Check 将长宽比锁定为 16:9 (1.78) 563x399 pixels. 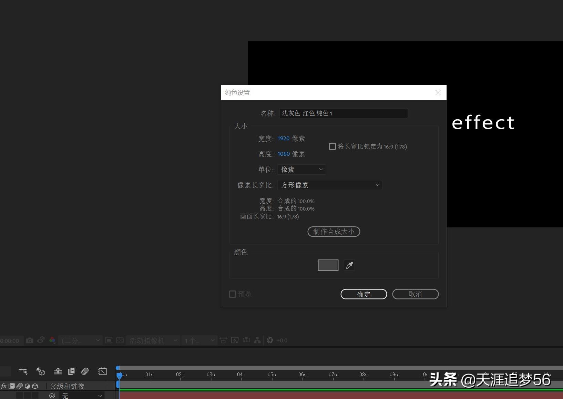tap(332, 146)
